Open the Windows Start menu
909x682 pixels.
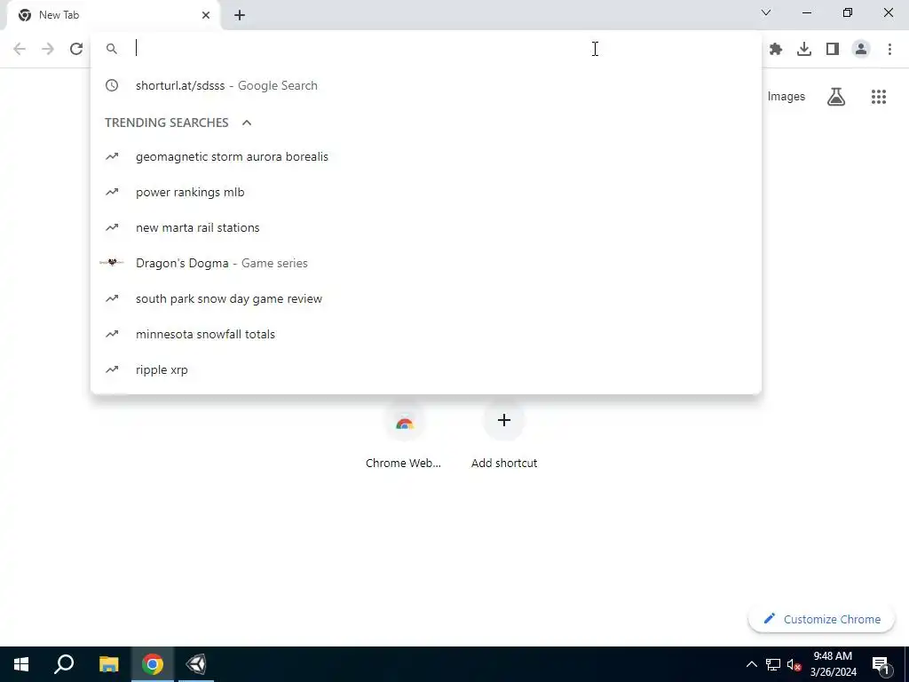point(21,664)
